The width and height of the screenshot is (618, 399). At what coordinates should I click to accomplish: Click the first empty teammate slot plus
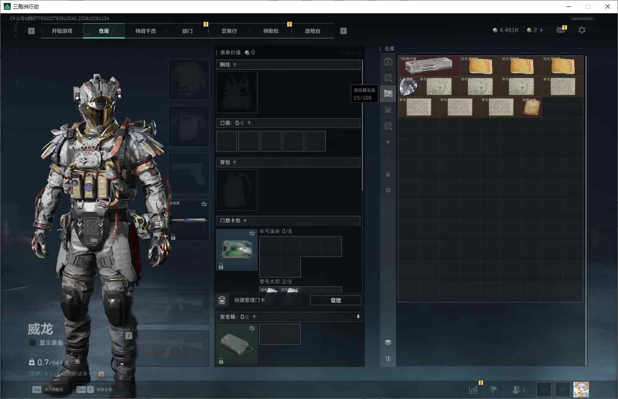coord(544,390)
